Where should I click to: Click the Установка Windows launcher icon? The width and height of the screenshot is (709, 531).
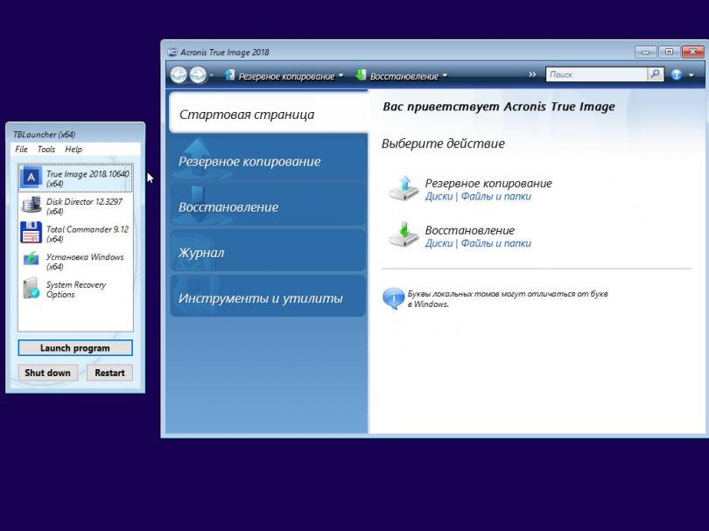click(x=31, y=260)
